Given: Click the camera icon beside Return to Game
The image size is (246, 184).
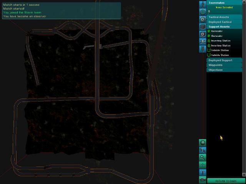Looking at the screenshot, I should [203, 180].
